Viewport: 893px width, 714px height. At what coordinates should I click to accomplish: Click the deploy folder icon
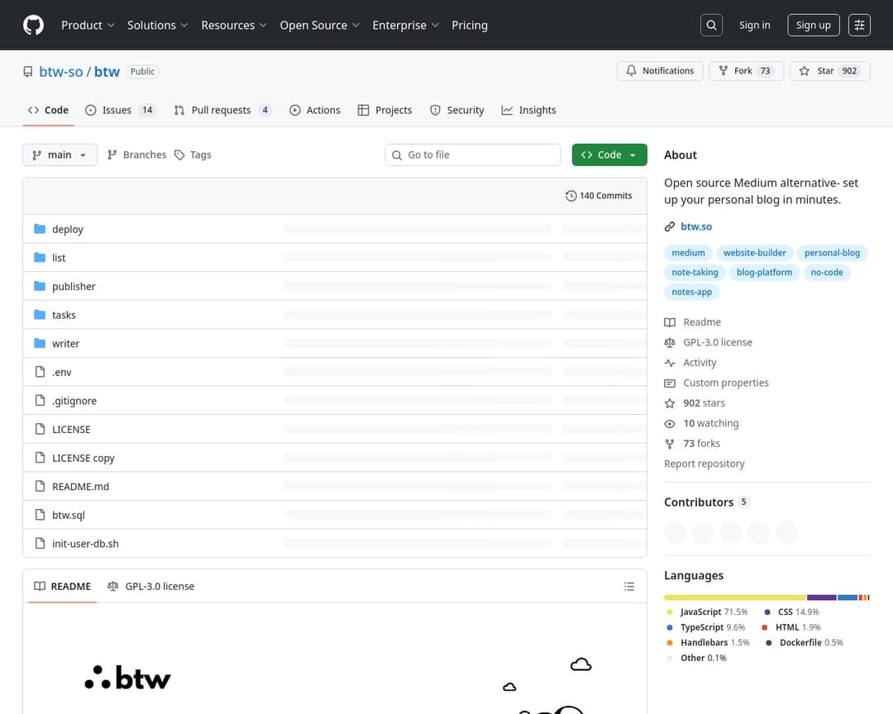(x=40, y=229)
